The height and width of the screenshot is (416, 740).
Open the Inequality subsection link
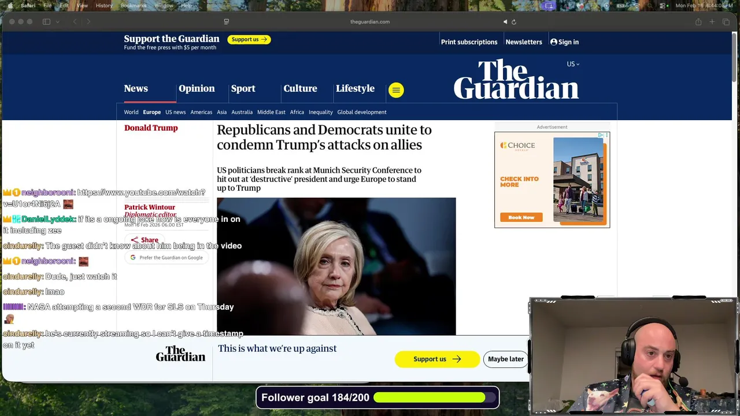point(321,112)
